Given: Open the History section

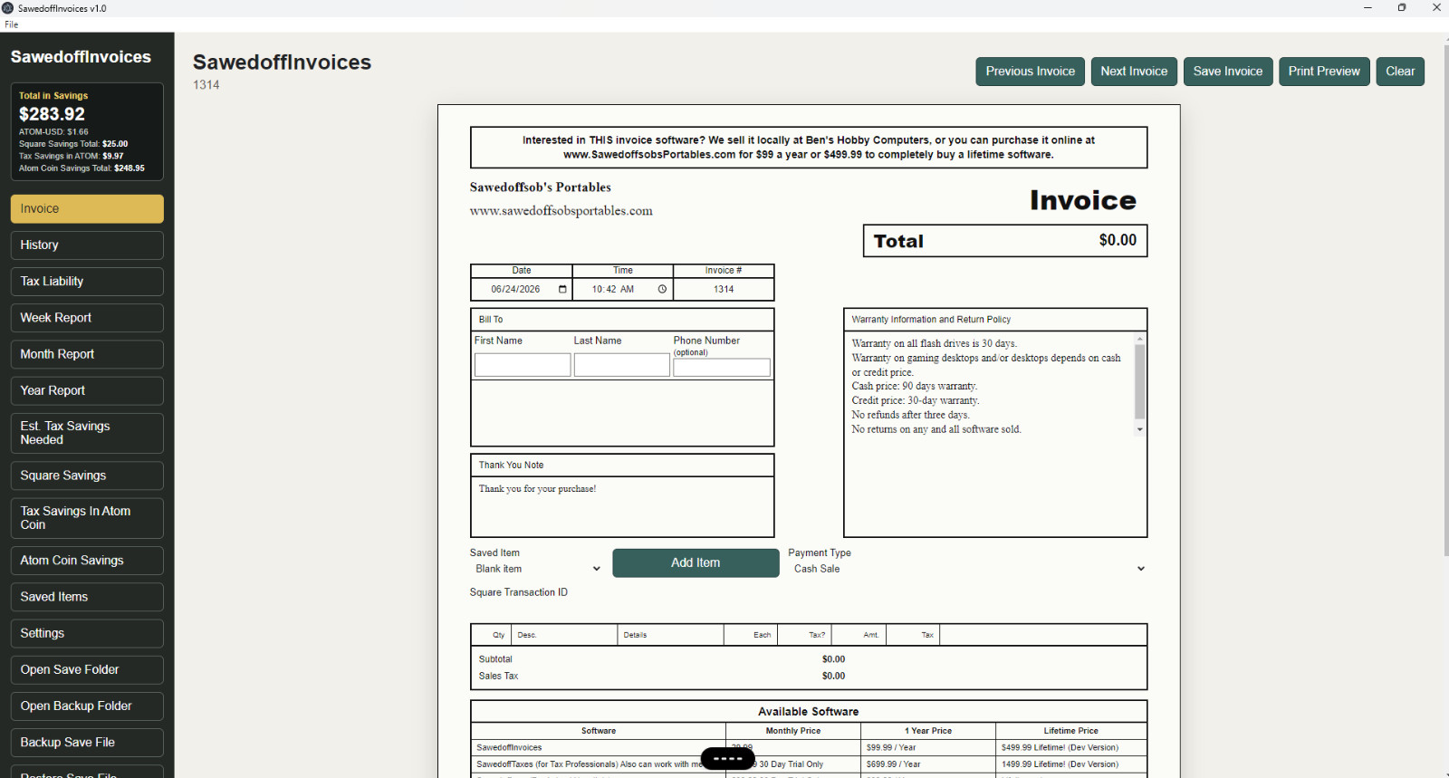Looking at the screenshot, I should 87,245.
